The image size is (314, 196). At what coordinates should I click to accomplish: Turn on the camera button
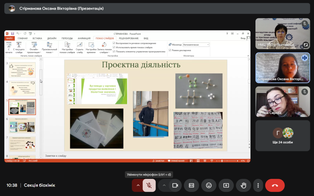pos(175,185)
